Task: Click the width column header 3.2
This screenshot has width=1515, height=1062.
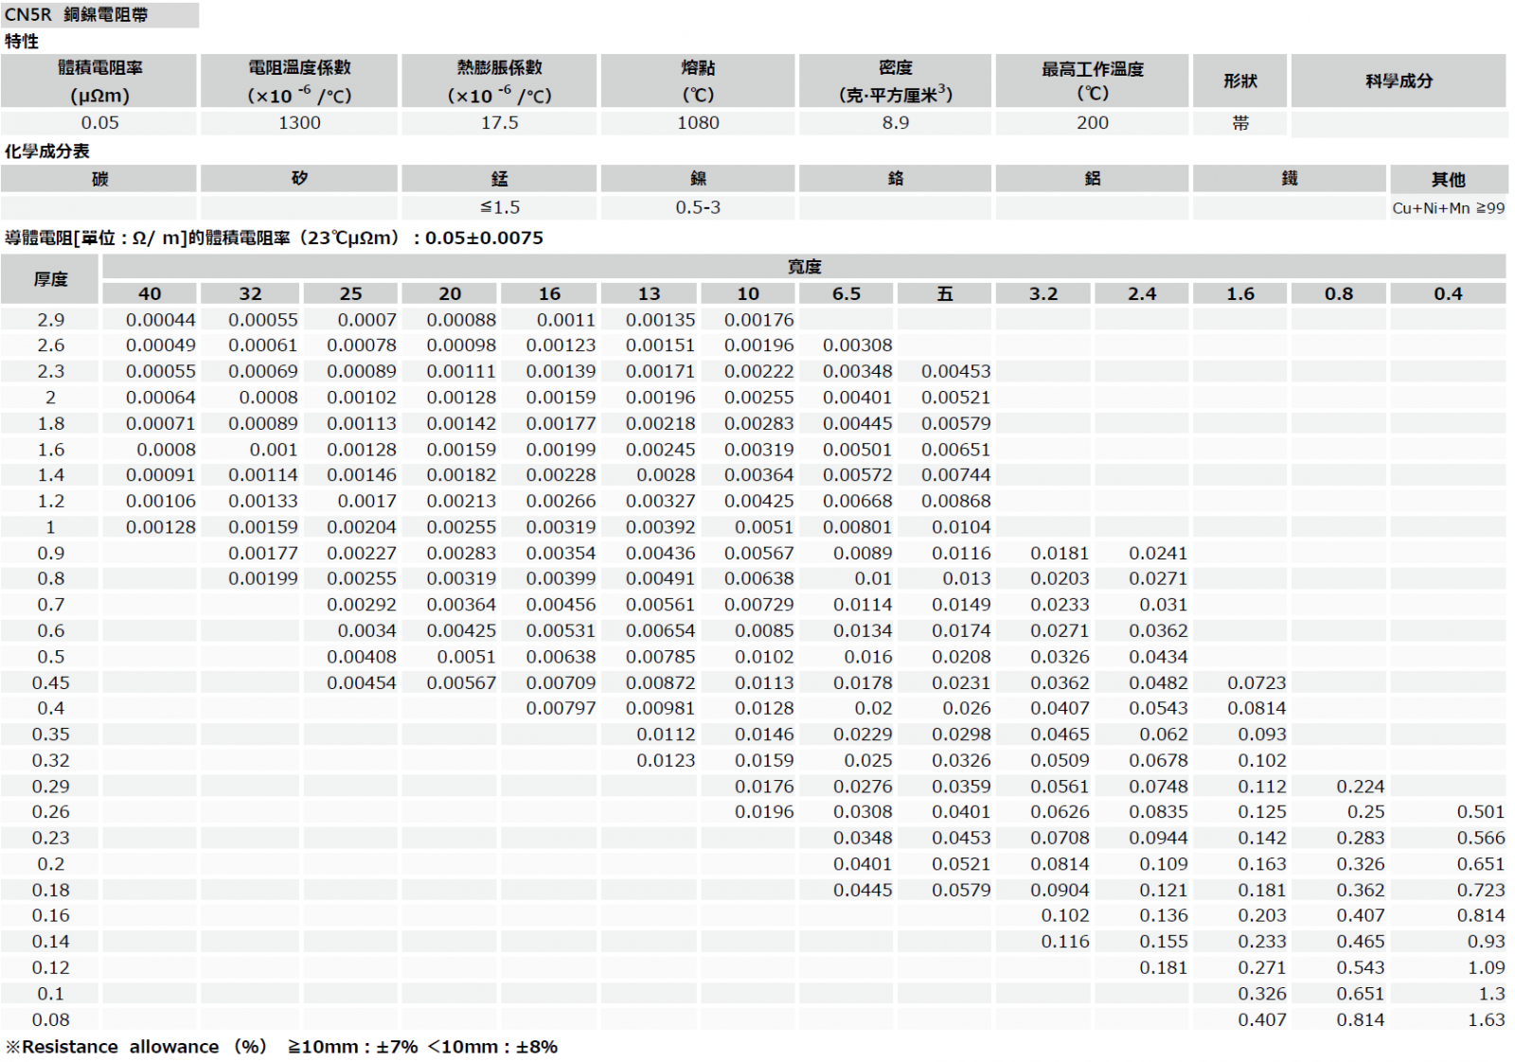Action: 1043,293
